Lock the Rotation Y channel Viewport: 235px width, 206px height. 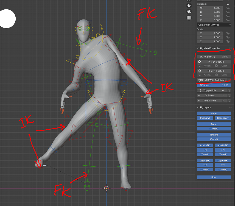point(228,16)
